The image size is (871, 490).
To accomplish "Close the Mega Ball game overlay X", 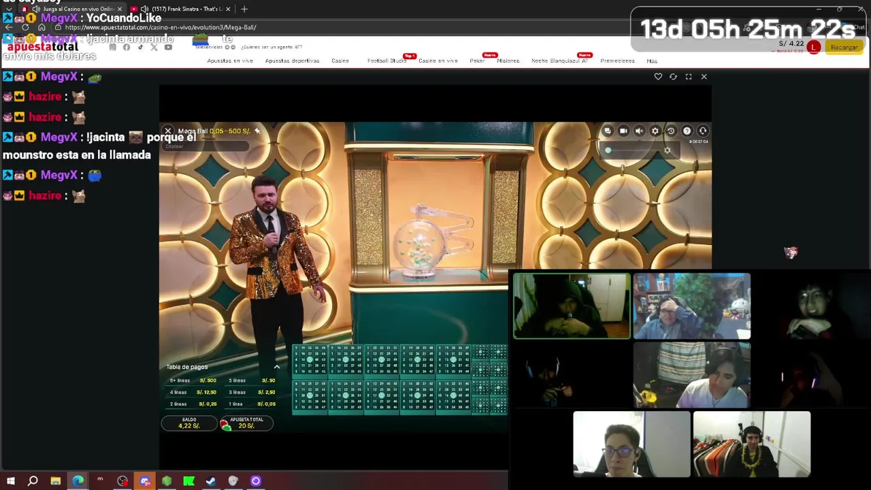I will pos(168,131).
